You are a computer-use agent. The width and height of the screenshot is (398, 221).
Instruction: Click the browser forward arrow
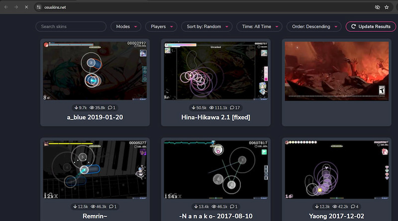tap(16, 7)
